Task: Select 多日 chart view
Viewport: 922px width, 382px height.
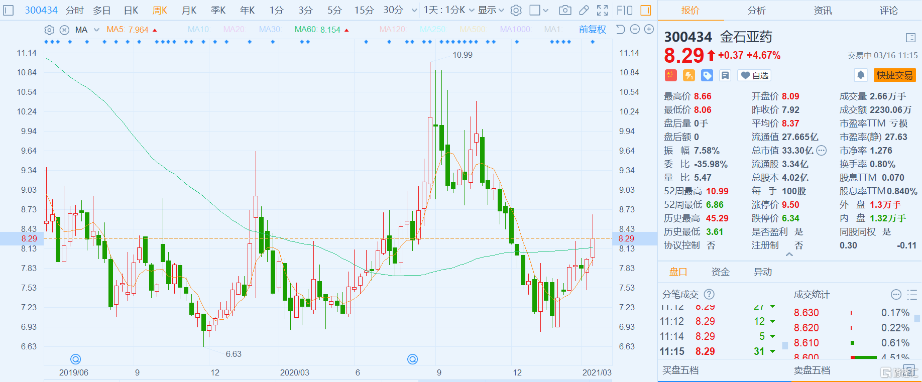Action: coord(101,10)
